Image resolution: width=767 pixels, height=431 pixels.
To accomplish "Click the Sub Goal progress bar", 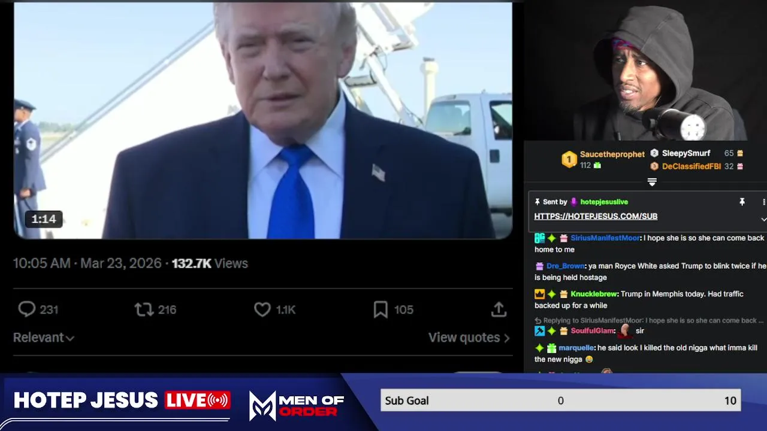I will pos(560,400).
